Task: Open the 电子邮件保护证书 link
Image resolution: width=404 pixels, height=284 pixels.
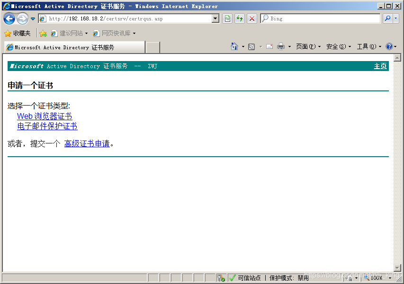Action: pyautogui.click(x=47, y=126)
